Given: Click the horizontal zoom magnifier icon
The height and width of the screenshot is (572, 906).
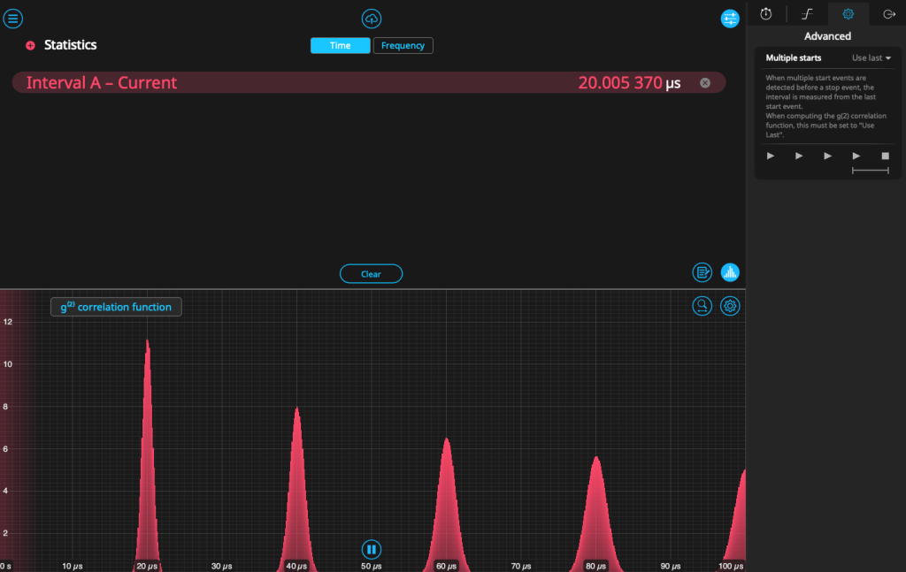Looking at the screenshot, I should tap(703, 306).
